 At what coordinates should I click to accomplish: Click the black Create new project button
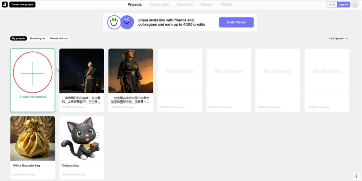[22, 5]
